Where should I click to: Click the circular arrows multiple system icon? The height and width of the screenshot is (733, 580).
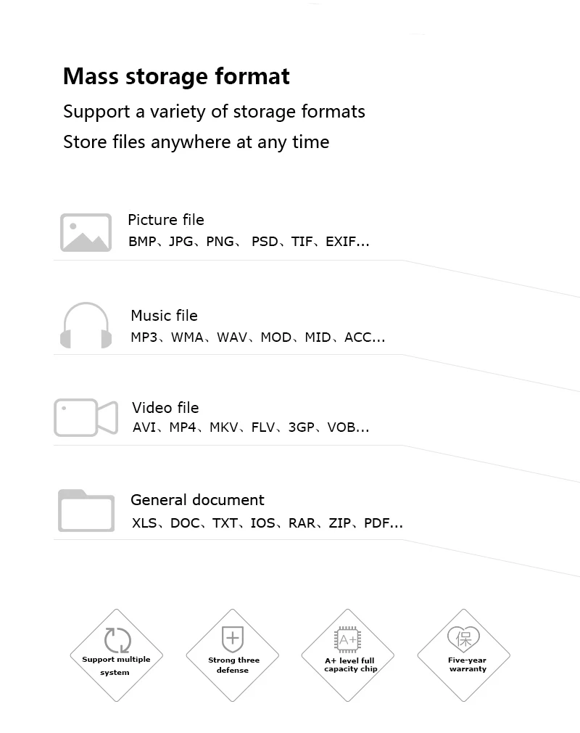coord(117,640)
